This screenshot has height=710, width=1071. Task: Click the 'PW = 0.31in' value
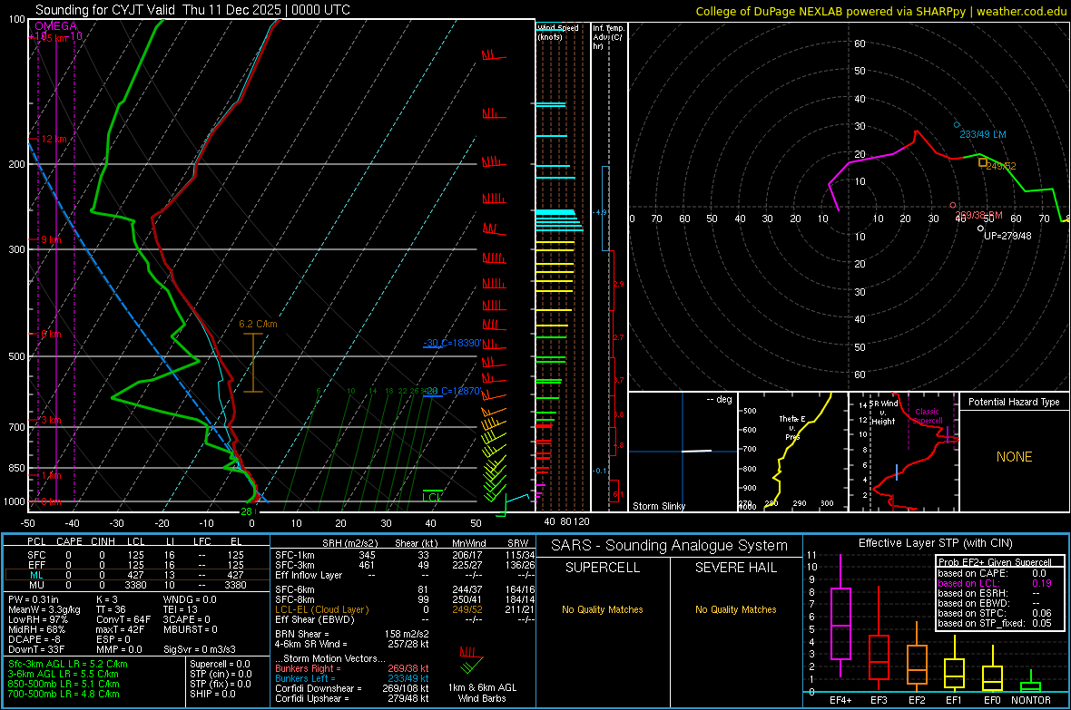(34, 599)
